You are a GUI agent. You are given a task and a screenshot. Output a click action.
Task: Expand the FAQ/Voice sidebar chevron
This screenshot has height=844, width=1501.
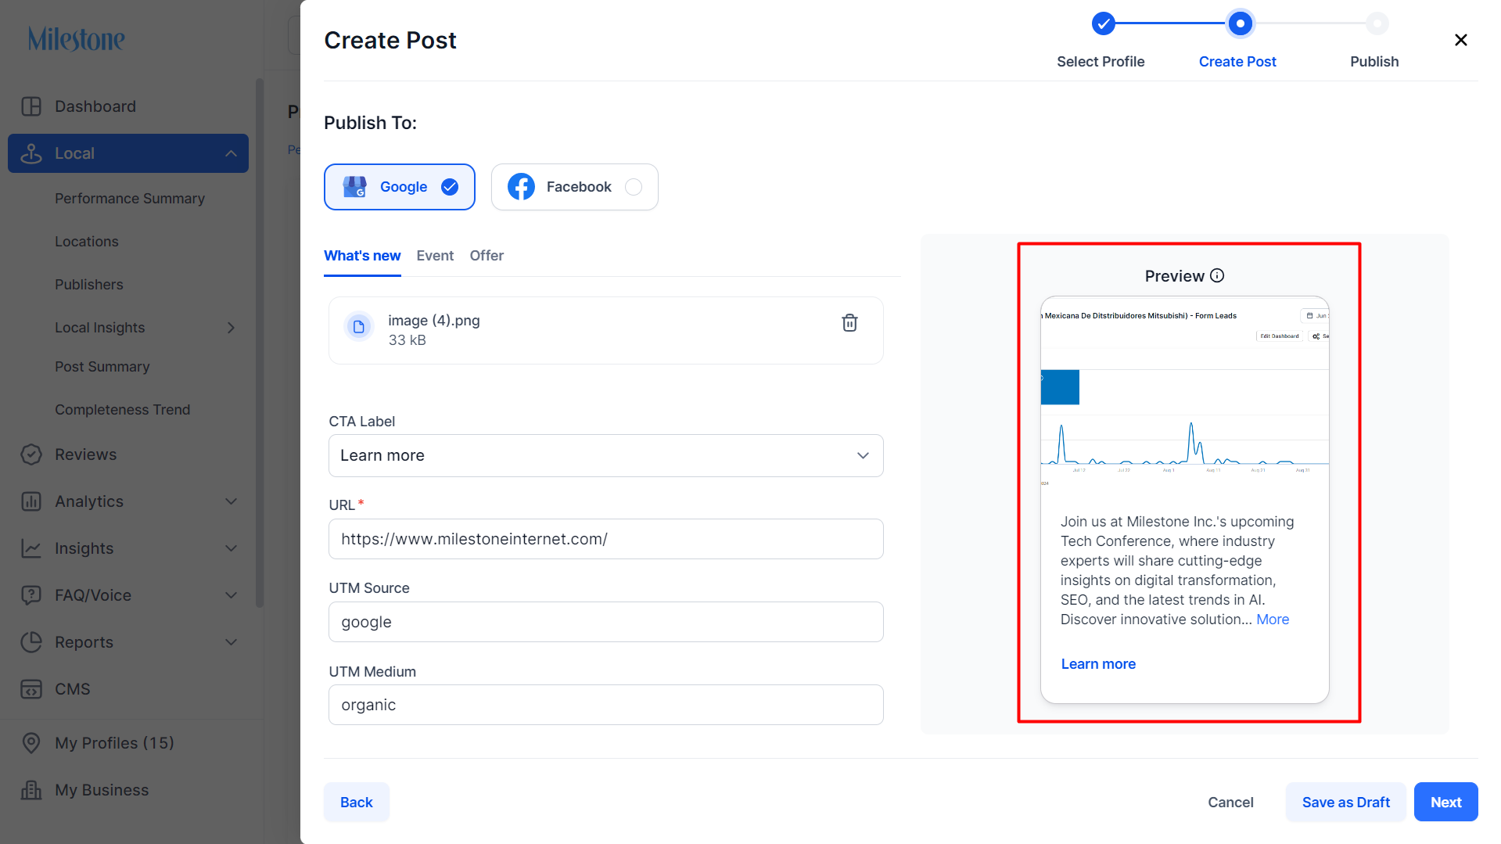(231, 595)
